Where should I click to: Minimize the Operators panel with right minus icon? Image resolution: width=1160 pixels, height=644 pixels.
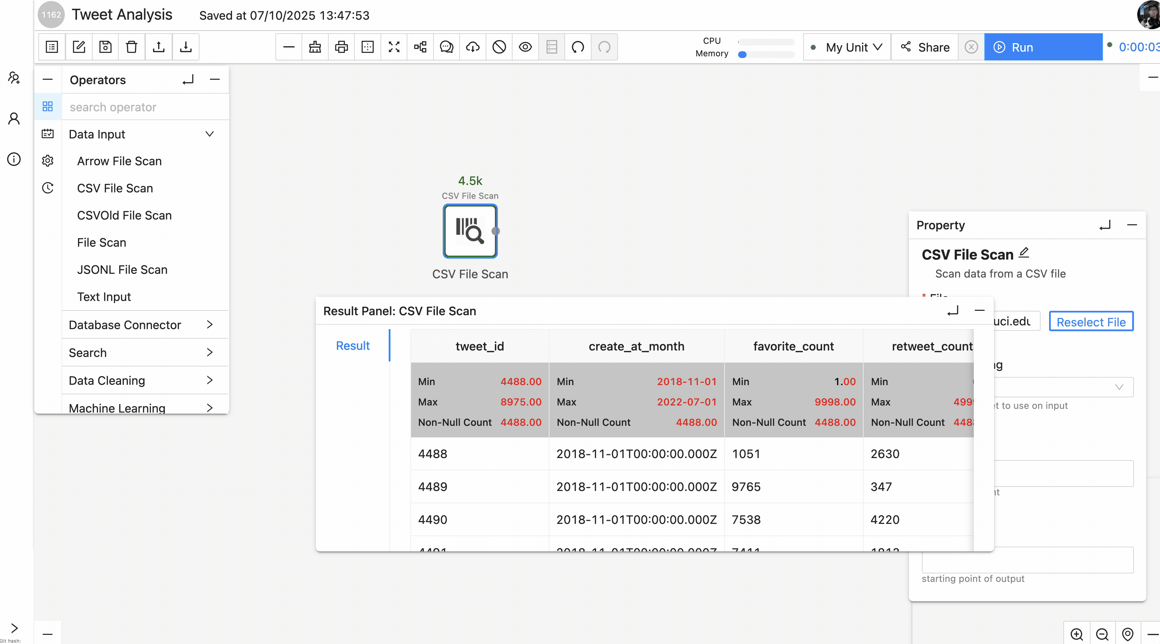[215, 80]
